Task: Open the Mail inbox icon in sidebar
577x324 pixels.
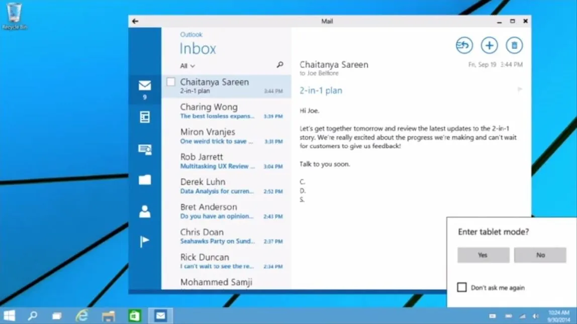Action: pos(145,86)
